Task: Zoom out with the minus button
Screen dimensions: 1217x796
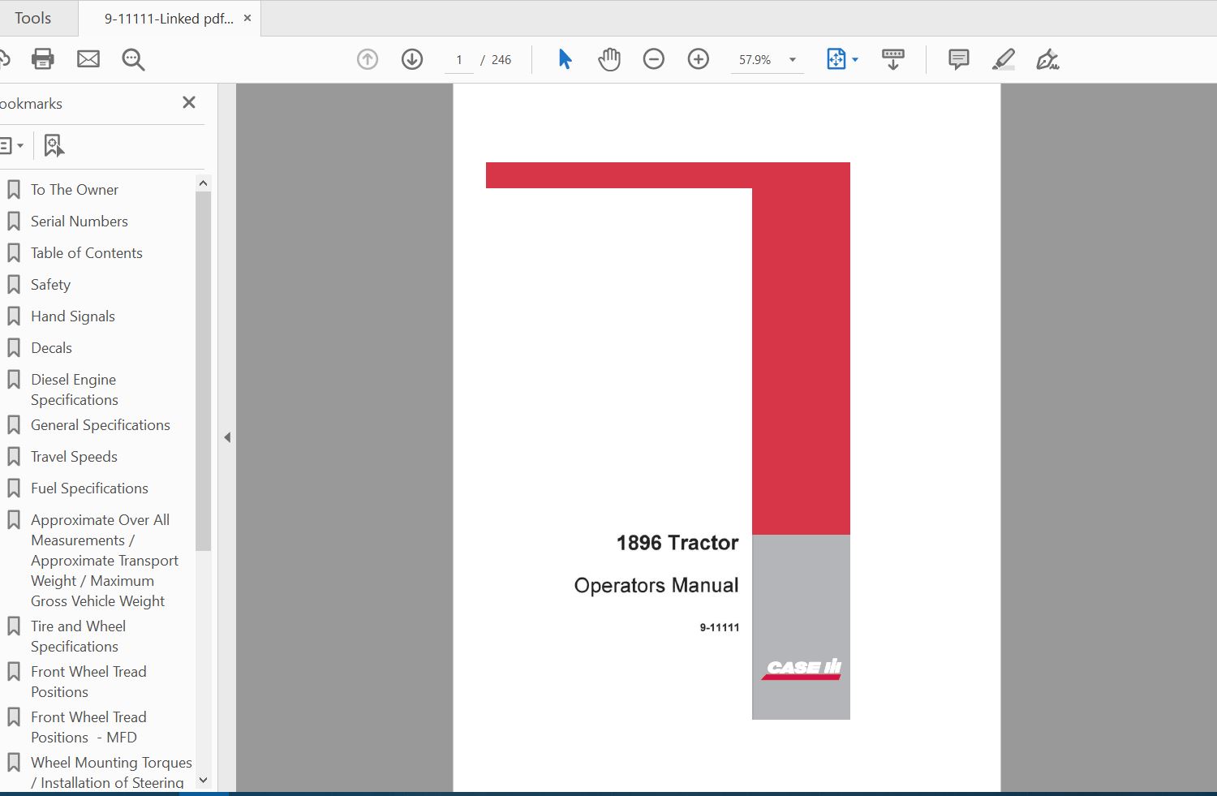Action: [x=654, y=59]
